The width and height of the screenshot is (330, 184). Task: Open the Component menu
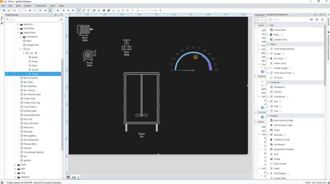point(41,6)
